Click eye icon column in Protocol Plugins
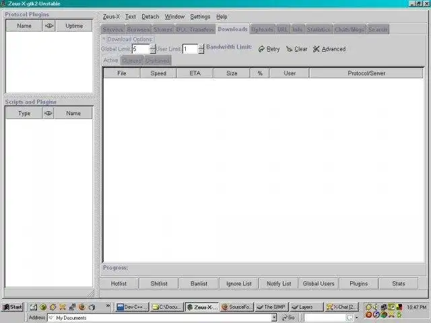Viewport: 431px width, 323px height. pos(49,26)
